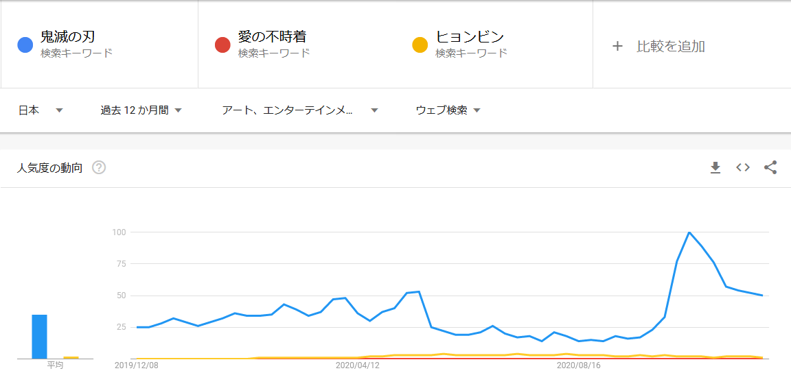The width and height of the screenshot is (791, 373).
Task: Click the peak of the blue trend line
Action: [689, 232]
